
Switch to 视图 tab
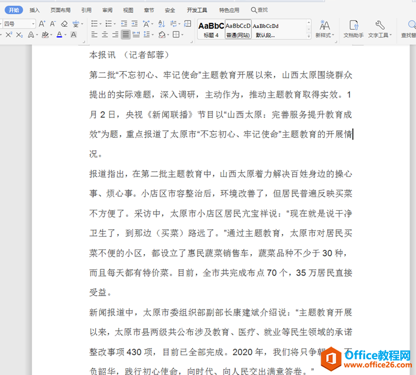click(128, 10)
